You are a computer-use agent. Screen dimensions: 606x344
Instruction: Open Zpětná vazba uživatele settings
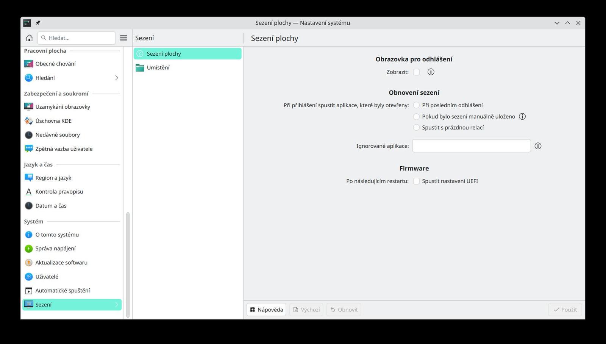pos(28,149)
